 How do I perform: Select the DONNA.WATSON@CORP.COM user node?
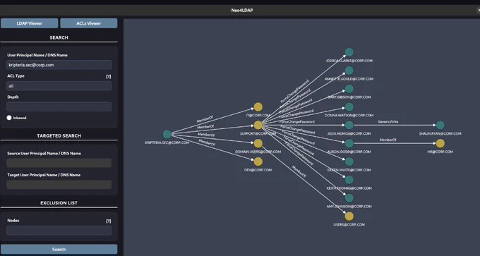tap(349, 107)
